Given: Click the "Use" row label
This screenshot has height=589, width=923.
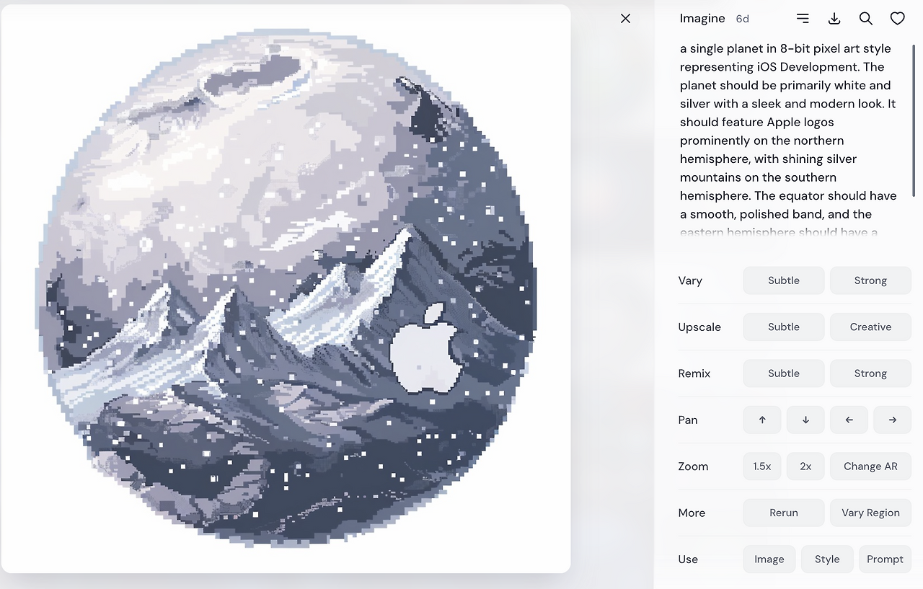Looking at the screenshot, I should pyautogui.click(x=688, y=559).
